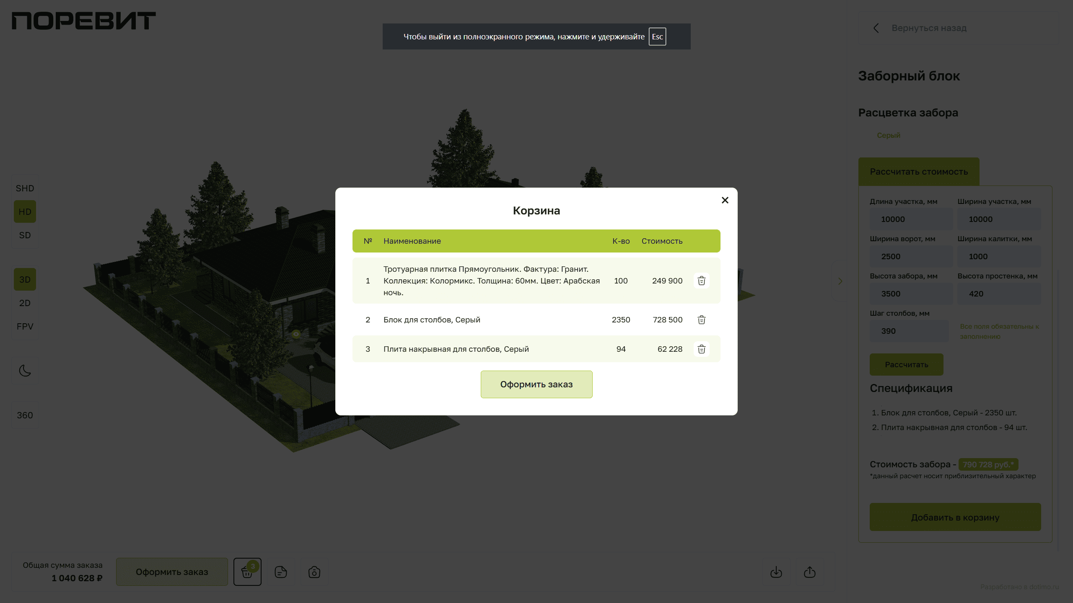The image size is (1073, 603).
Task: Switch to the FPV view mode
Action: (25, 327)
